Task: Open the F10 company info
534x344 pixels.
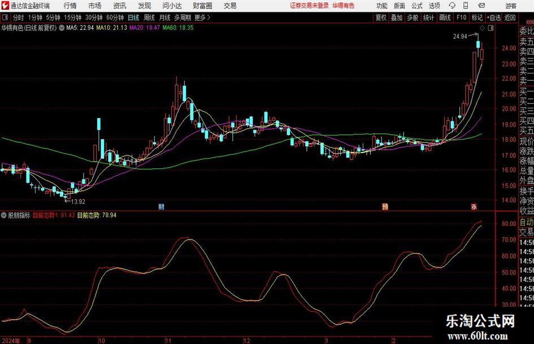Action: [462, 18]
